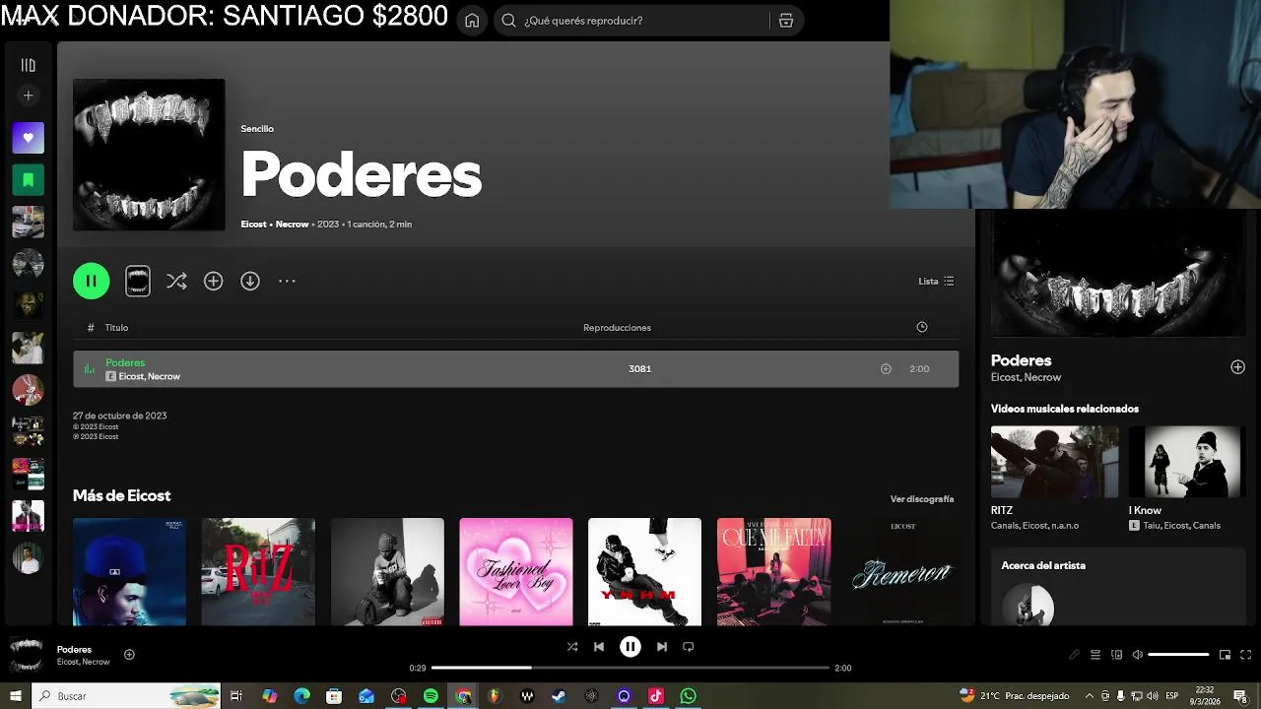Expand Your Library sidebar icon

point(28,65)
